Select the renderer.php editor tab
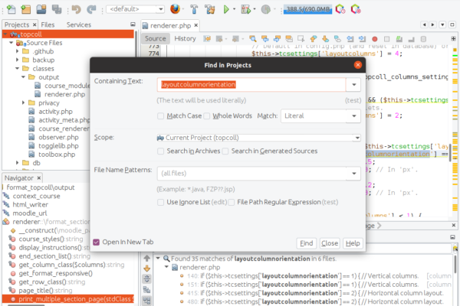This screenshot has width=460, height=306. pyautogui.click(x=170, y=26)
